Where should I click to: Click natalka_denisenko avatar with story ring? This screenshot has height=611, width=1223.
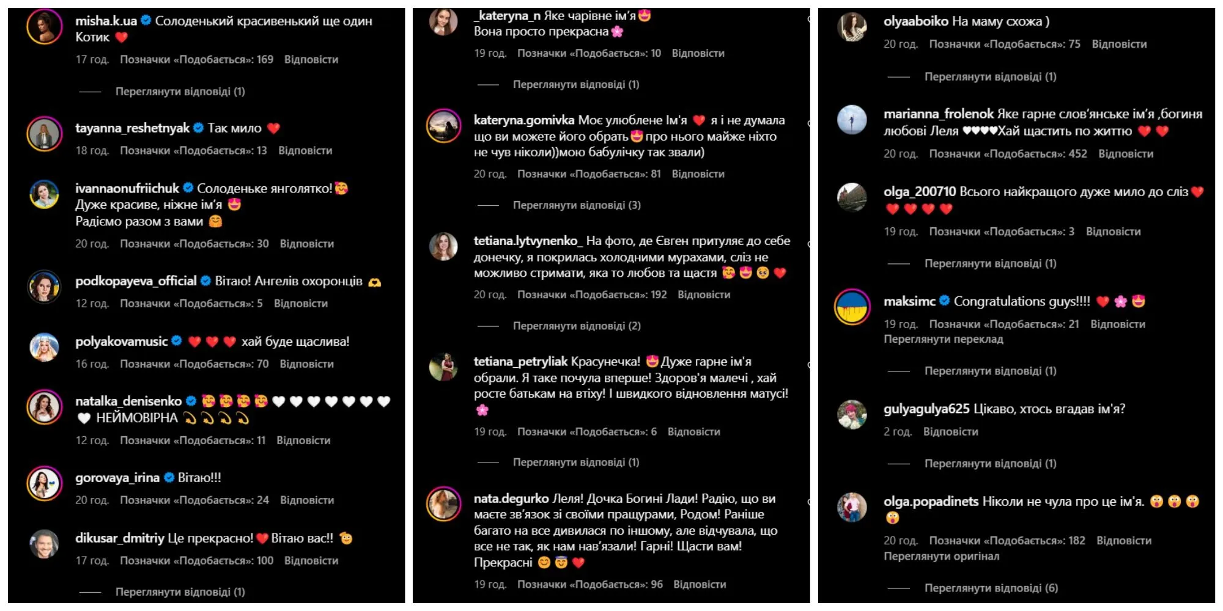(x=45, y=407)
